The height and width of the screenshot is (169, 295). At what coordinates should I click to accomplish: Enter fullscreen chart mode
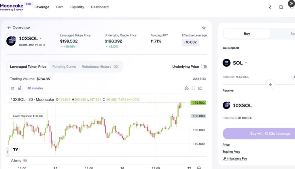click(194, 88)
